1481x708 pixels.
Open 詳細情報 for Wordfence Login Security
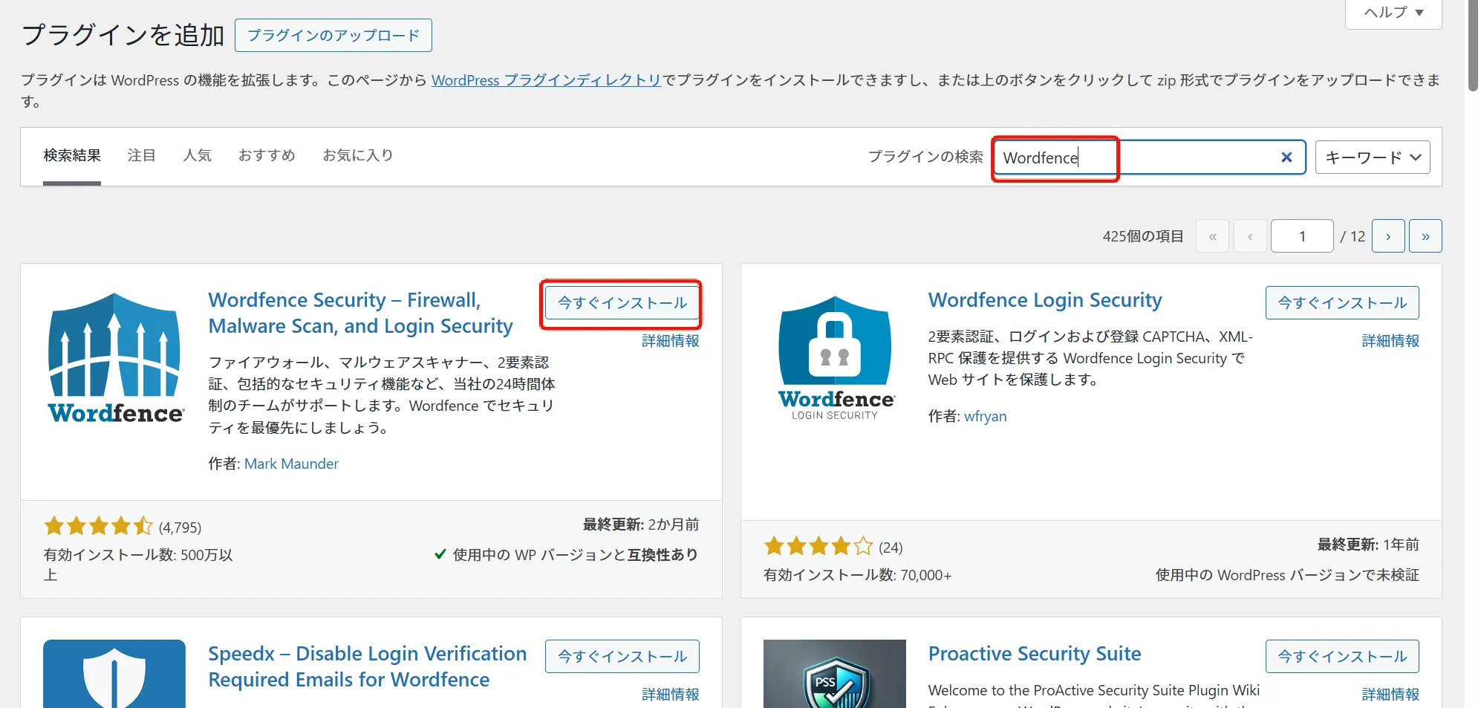[x=1390, y=341]
